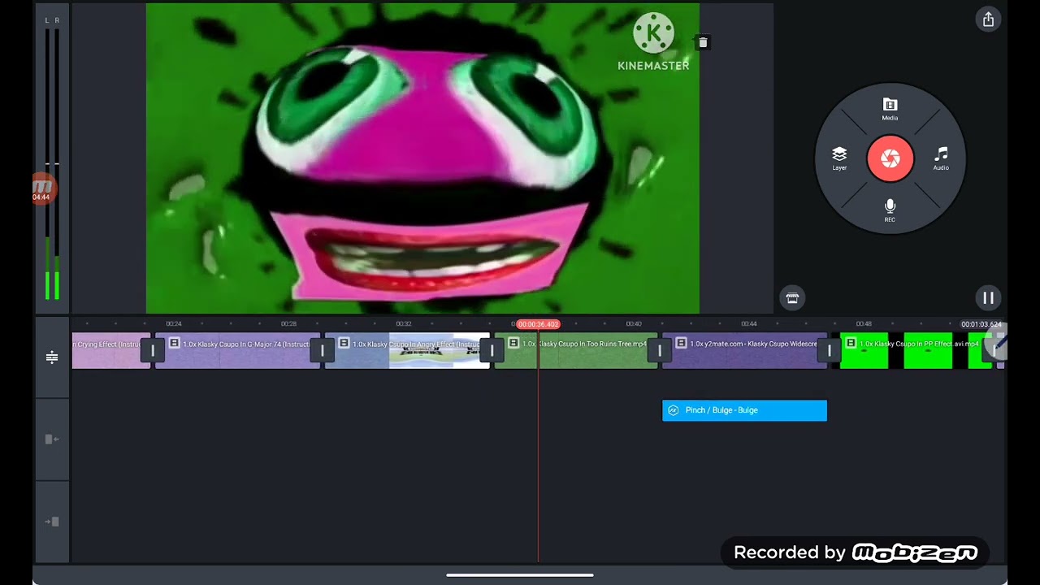Click total duration 00:01:03.624

point(981,324)
